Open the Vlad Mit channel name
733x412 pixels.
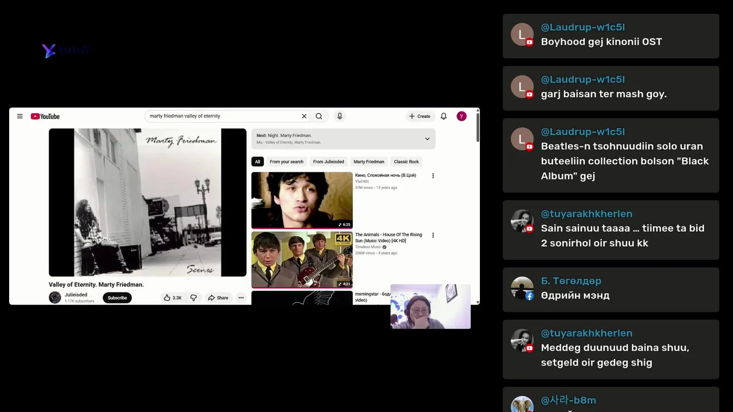click(x=362, y=181)
